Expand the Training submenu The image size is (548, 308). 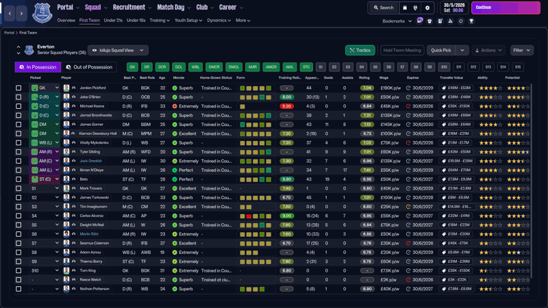(x=160, y=21)
